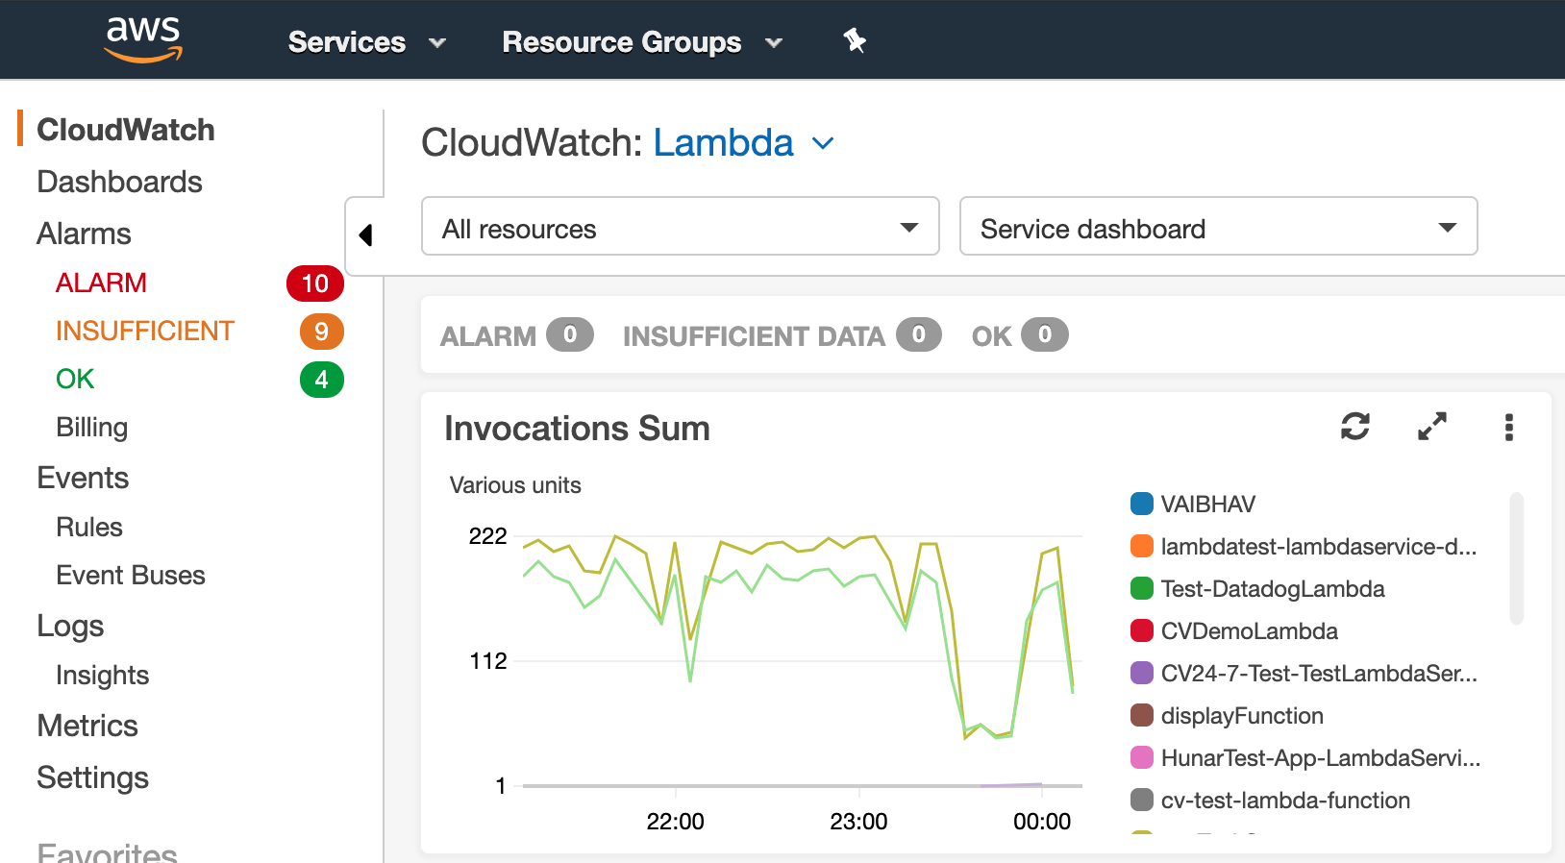
Task: Select cv-test-lambda-function legend label
Action: [1285, 801]
